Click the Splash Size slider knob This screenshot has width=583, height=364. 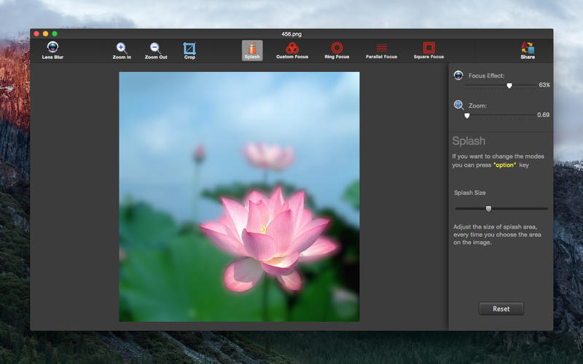point(488,209)
